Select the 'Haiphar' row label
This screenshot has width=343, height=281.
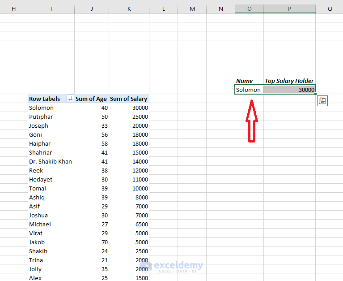pyautogui.click(x=51, y=143)
